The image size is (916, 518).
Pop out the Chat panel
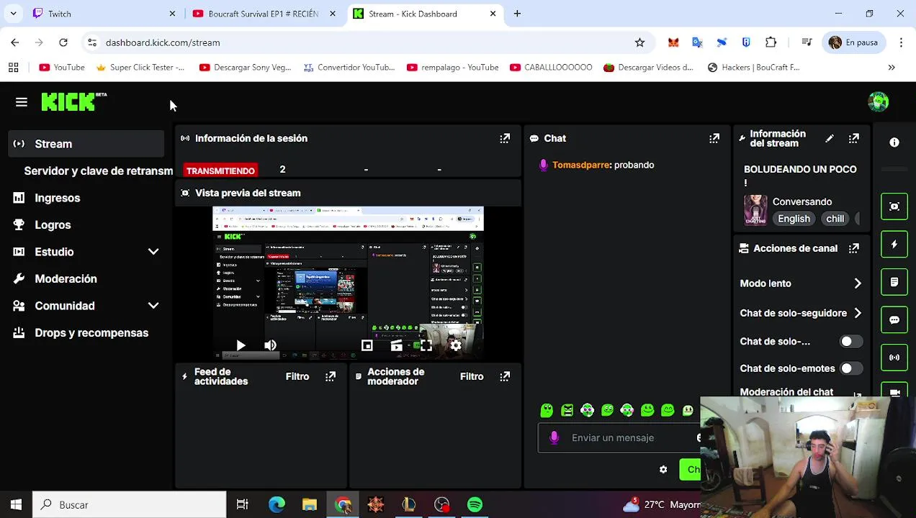[x=714, y=138]
